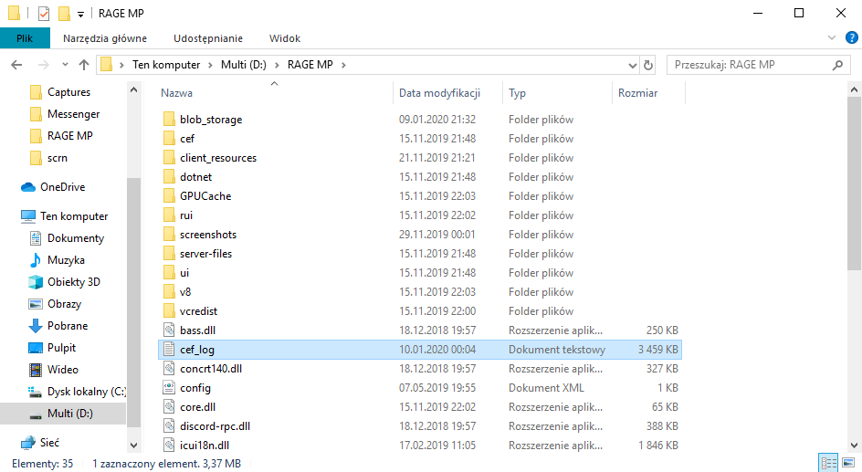
Task: Click the dotnet folder icon
Action: point(169,177)
